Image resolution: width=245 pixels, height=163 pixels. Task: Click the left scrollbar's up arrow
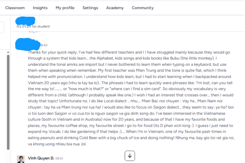click(x=9, y=51)
